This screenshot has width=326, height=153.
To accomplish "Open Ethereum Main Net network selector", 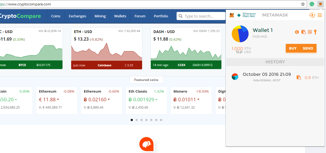I will [x=247, y=15].
